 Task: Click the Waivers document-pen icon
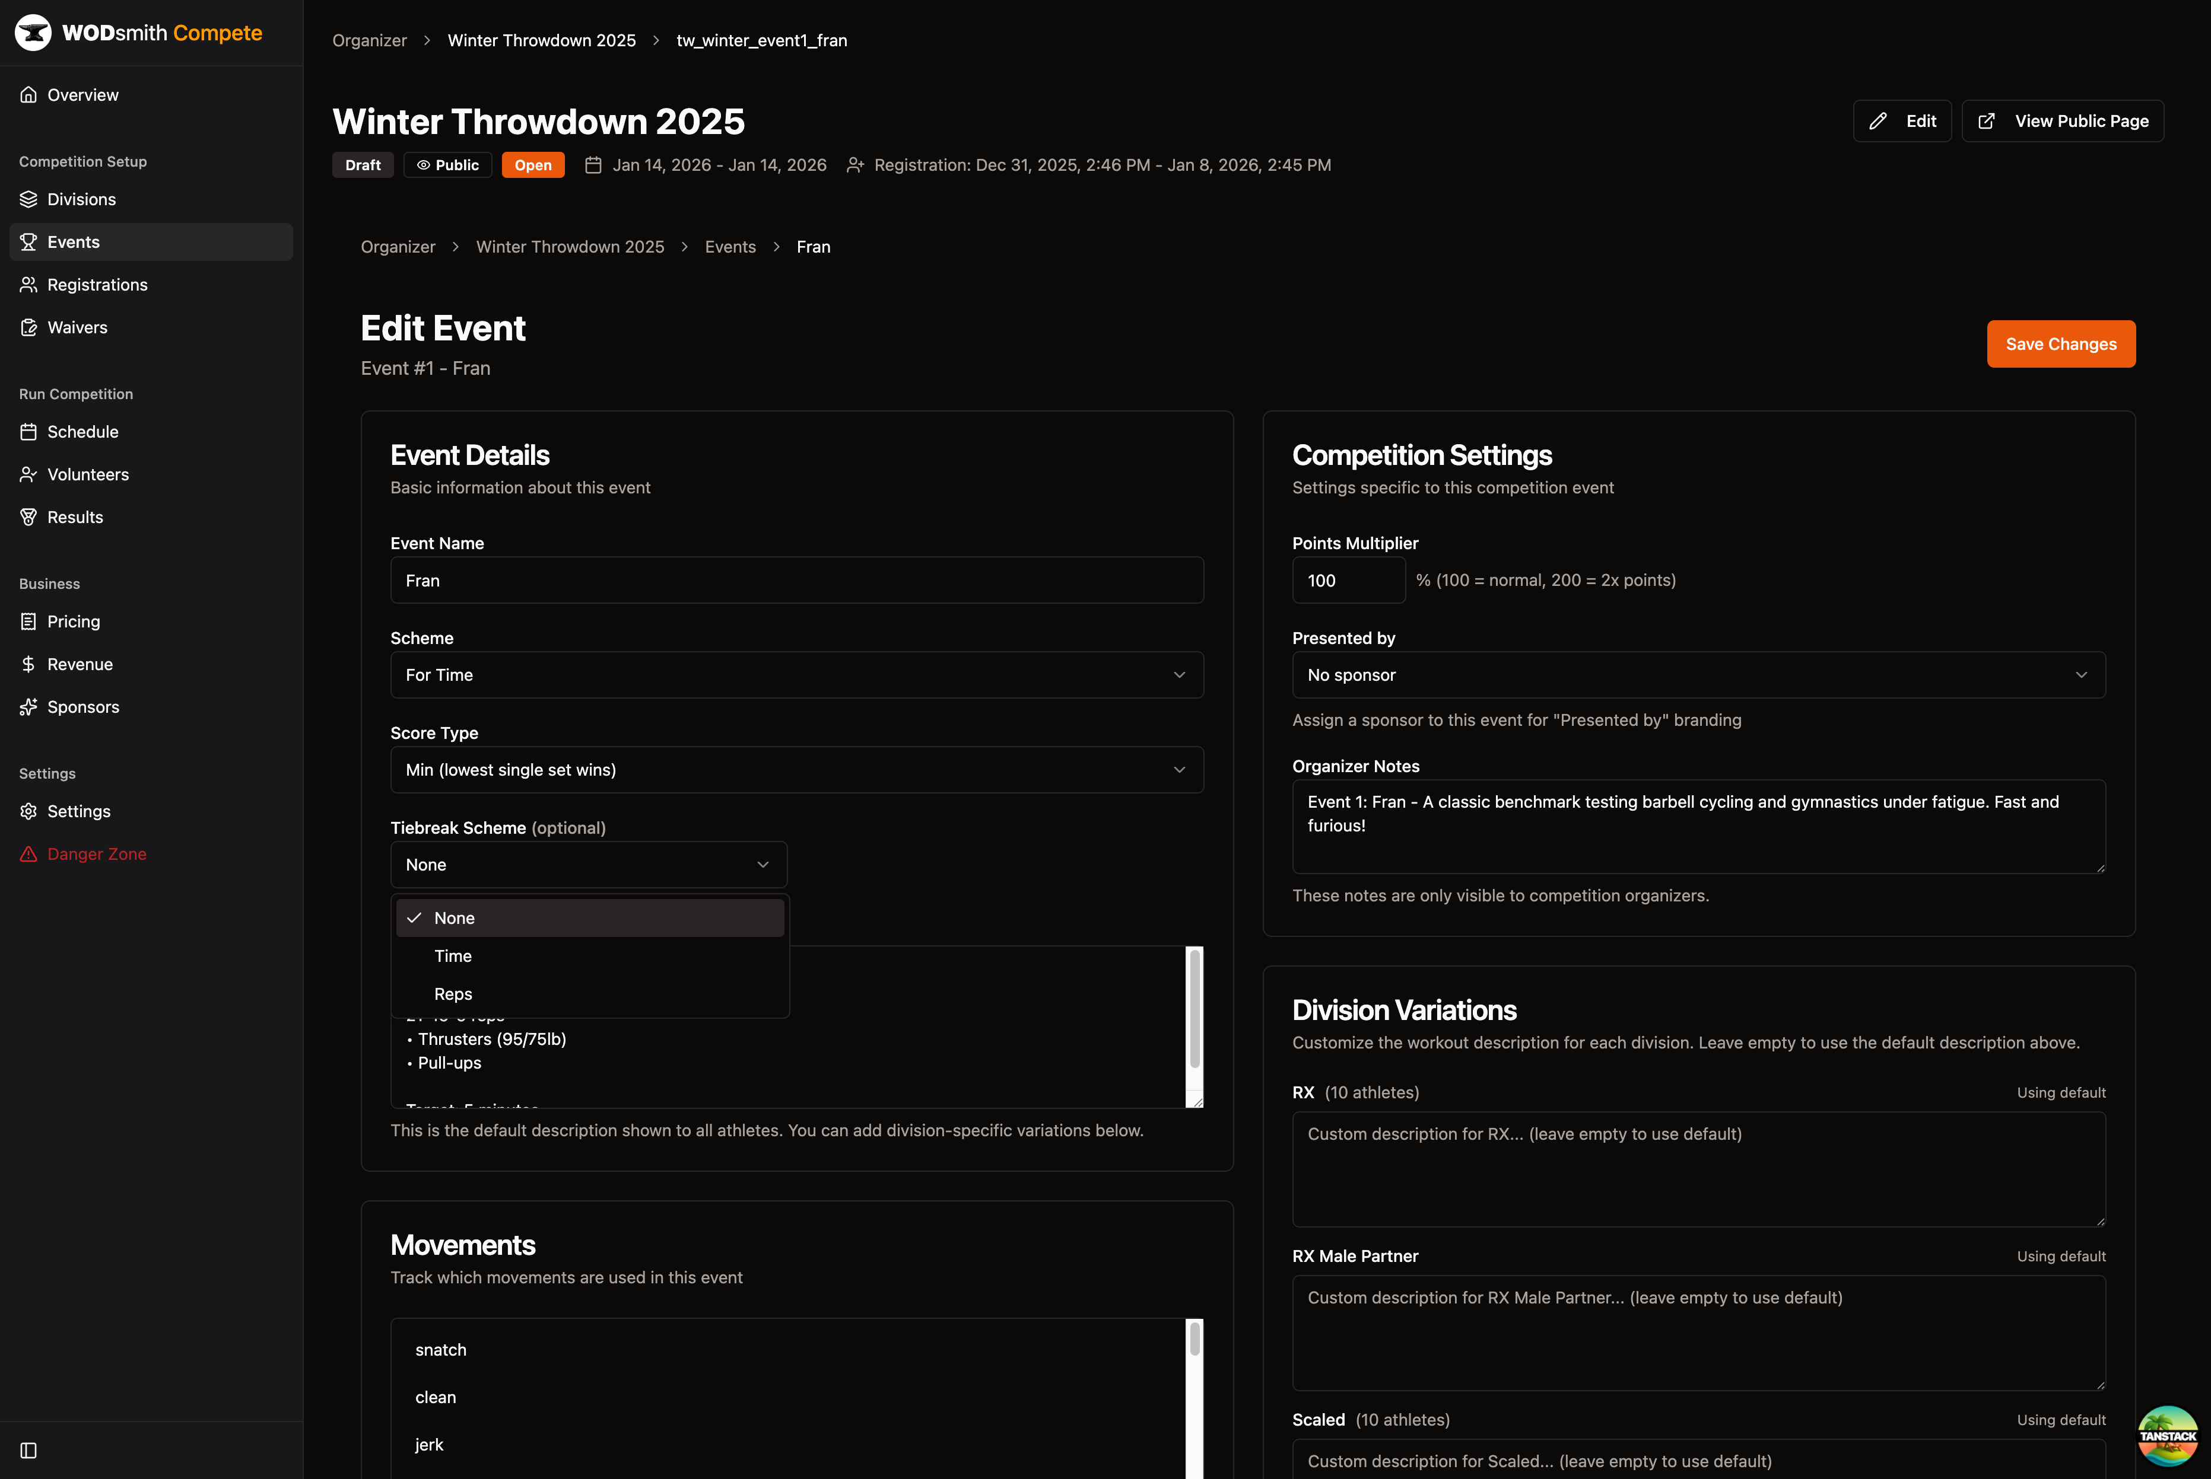coord(28,327)
